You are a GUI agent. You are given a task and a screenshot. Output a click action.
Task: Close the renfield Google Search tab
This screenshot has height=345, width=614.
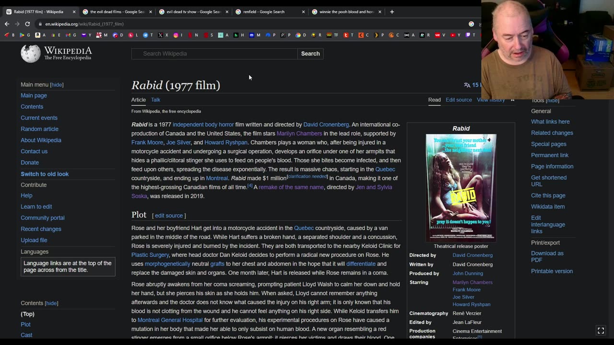coord(303,11)
